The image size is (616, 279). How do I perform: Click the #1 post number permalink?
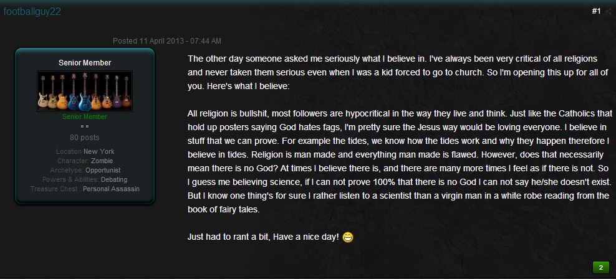[595, 11]
